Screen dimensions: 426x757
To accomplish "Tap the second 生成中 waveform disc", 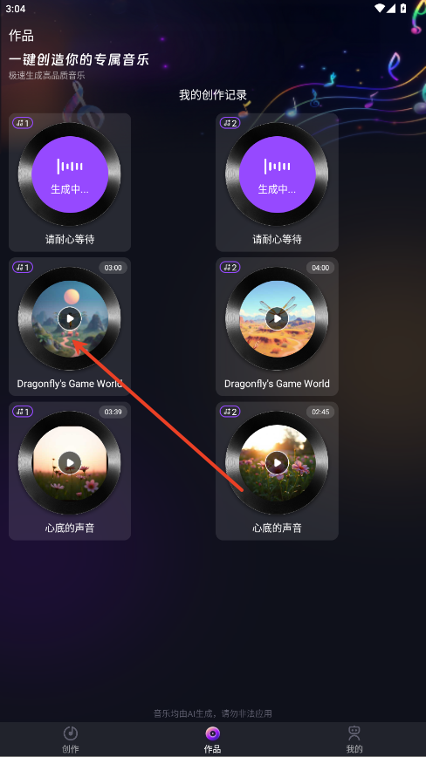I will pyautogui.click(x=277, y=174).
